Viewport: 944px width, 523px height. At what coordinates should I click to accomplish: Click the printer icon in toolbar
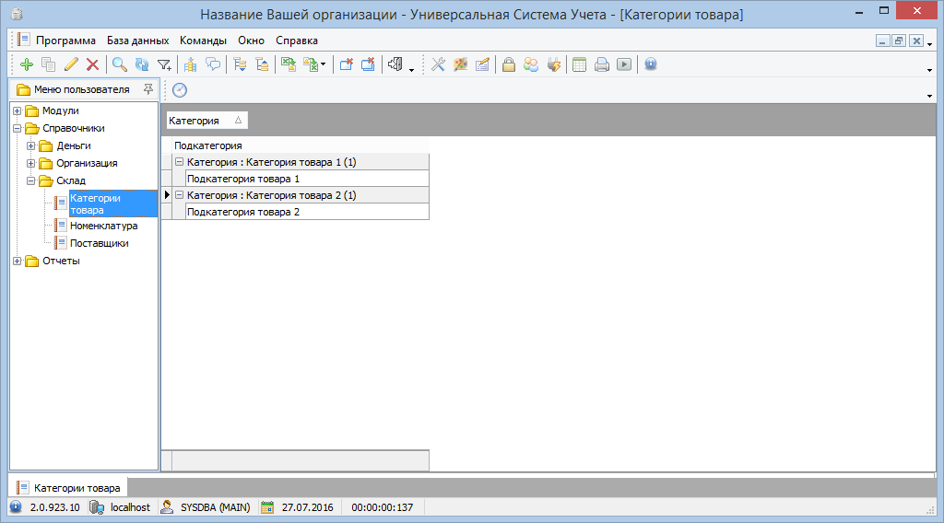point(601,64)
